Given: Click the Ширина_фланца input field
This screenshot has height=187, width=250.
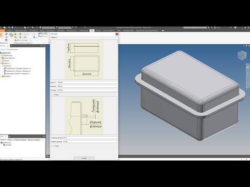Looking at the screenshot, I should pos(90,141).
